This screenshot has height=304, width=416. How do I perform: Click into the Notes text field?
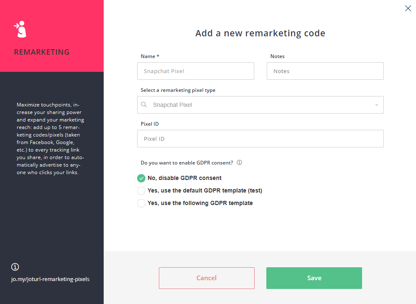click(x=325, y=71)
